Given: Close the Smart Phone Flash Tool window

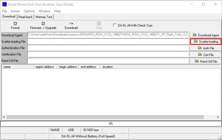Looking at the screenshot, I should (216, 4).
